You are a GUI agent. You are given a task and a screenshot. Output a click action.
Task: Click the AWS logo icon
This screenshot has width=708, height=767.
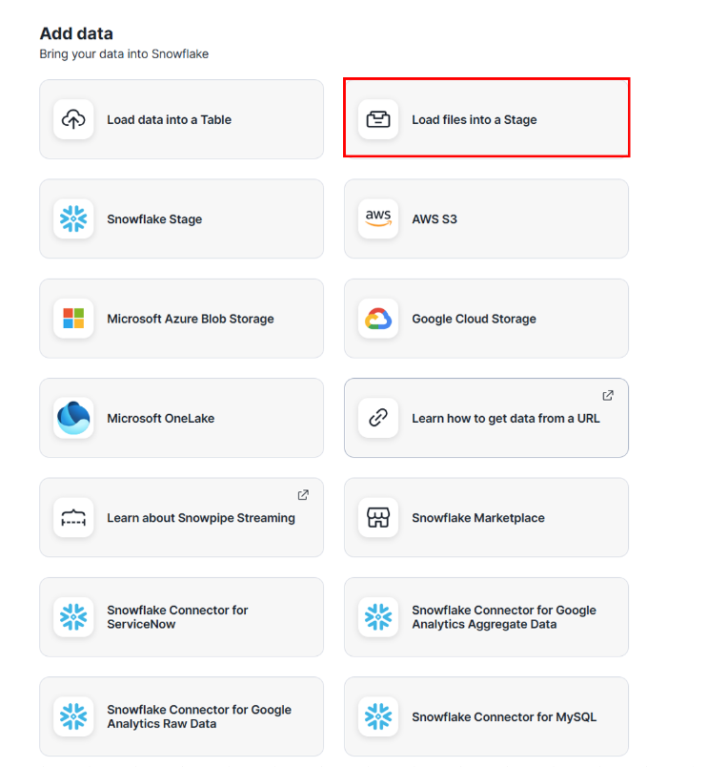[x=378, y=218]
